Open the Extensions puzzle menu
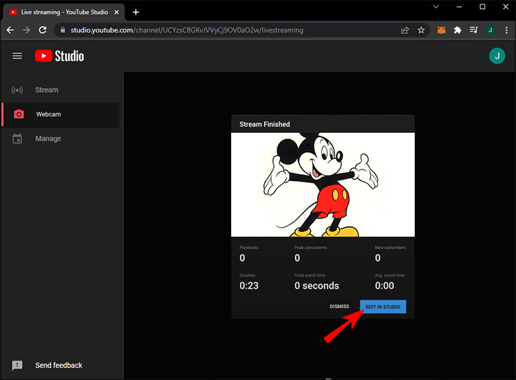This screenshot has width=516, height=380. pos(458,30)
